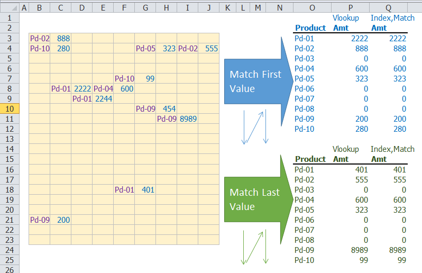Click the blue zigzag arrows diagram
The width and height of the screenshot is (422, 273).
pos(256,127)
